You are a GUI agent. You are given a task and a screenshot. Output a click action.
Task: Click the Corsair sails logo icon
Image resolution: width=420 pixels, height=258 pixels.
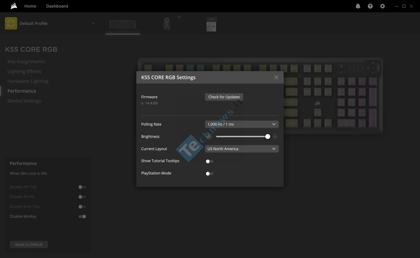14,6
